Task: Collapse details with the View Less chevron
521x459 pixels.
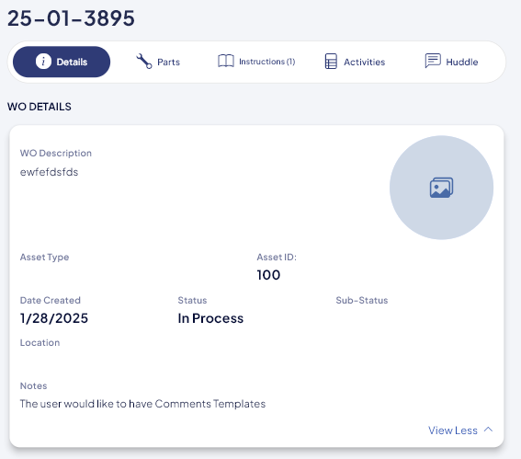Action: [488, 430]
